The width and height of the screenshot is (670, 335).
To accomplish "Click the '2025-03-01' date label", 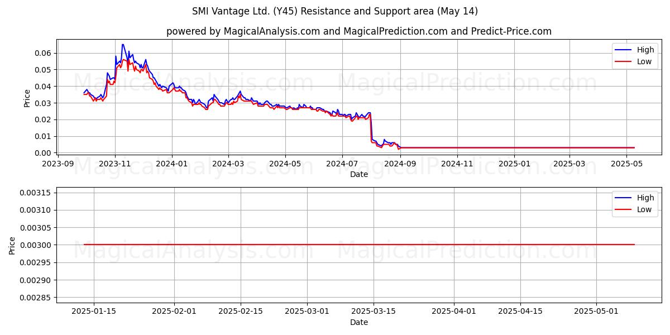I will tap(308, 312).
